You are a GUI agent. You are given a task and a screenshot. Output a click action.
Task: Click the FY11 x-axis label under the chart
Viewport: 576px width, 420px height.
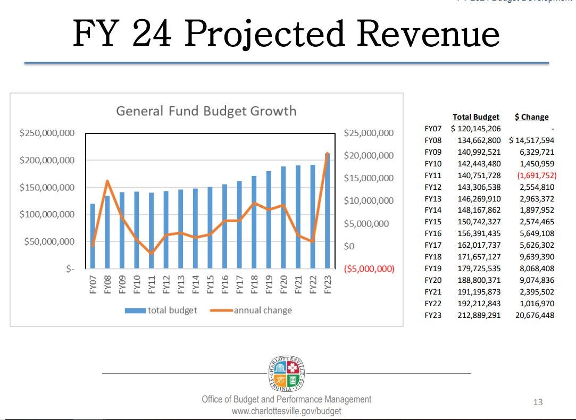pyautogui.click(x=152, y=285)
